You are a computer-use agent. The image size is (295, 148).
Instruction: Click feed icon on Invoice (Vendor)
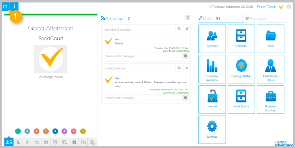[187, 68]
